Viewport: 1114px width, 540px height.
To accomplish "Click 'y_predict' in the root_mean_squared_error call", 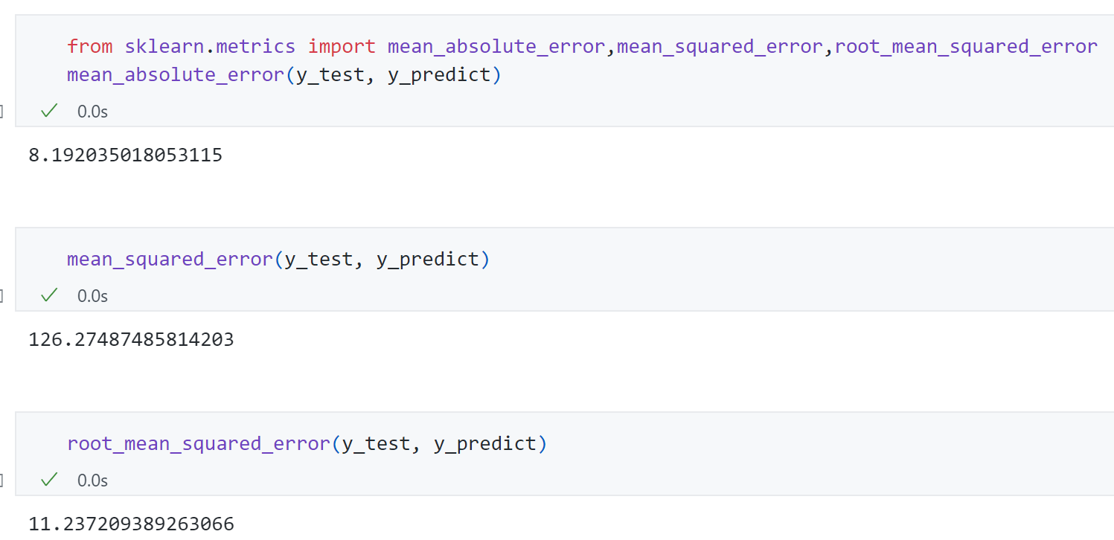I will click(484, 443).
